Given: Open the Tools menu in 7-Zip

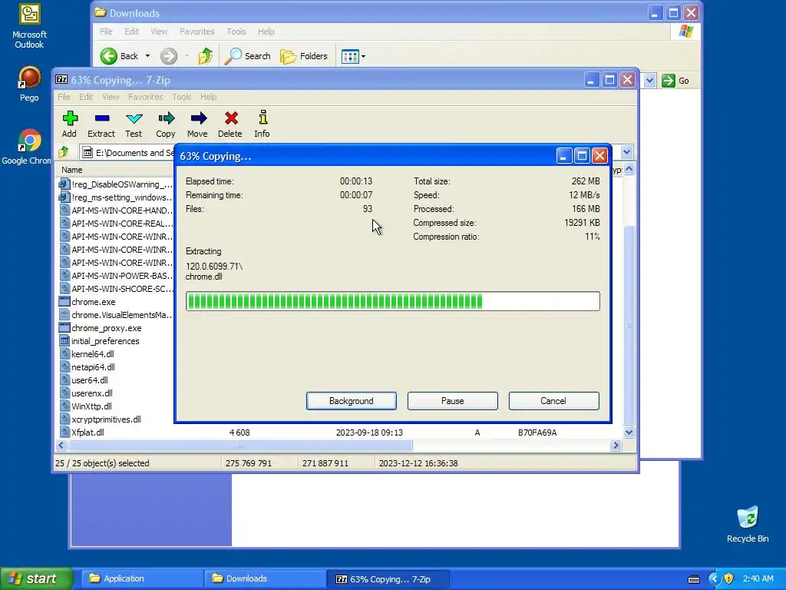Looking at the screenshot, I should point(181,97).
